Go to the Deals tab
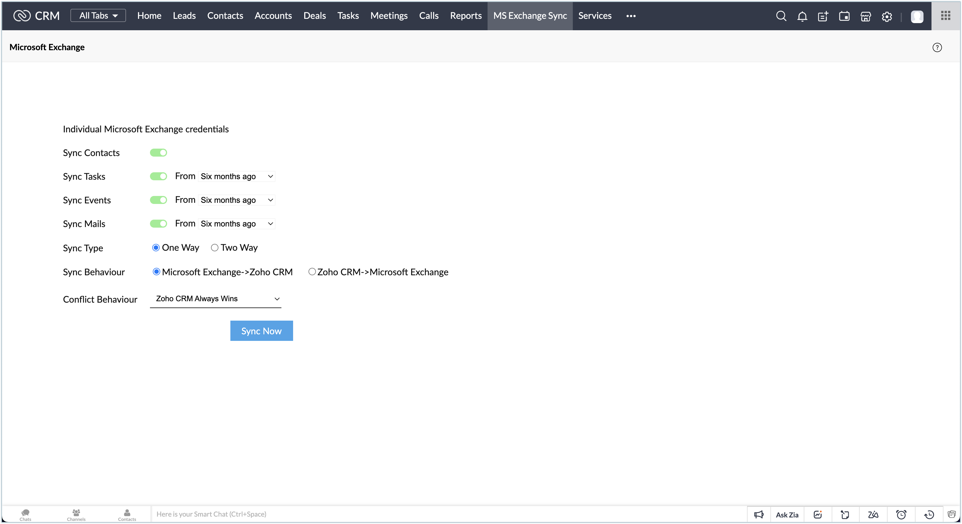 pos(314,16)
